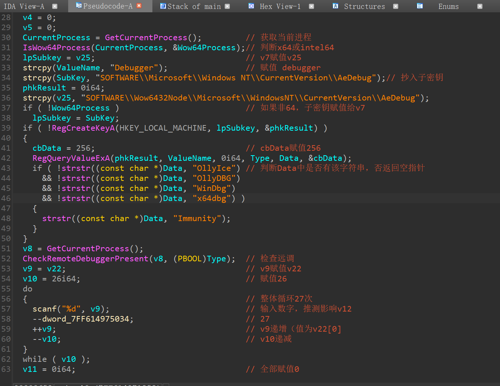Close the IDA View-A tab
The image size is (500, 386).
[x=55, y=6]
